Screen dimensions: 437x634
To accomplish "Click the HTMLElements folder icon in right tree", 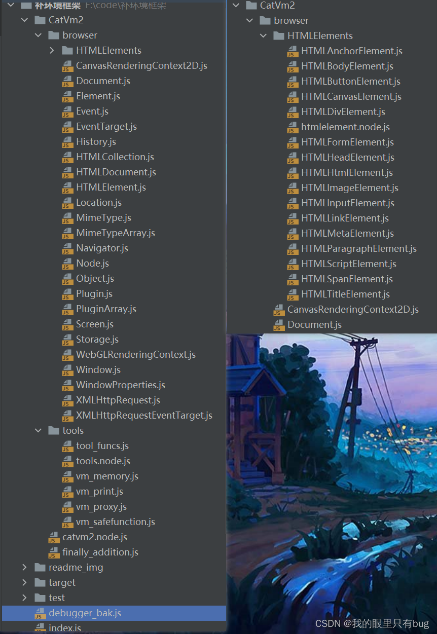I will [279, 36].
